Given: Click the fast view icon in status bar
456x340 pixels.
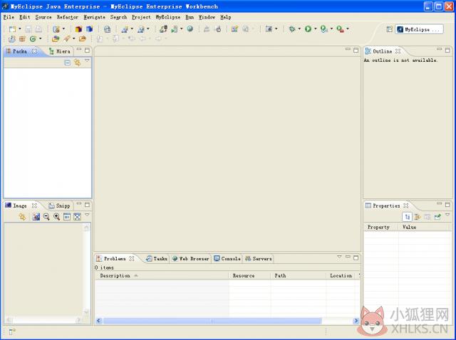Looking at the screenshot, I should click(12, 331).
